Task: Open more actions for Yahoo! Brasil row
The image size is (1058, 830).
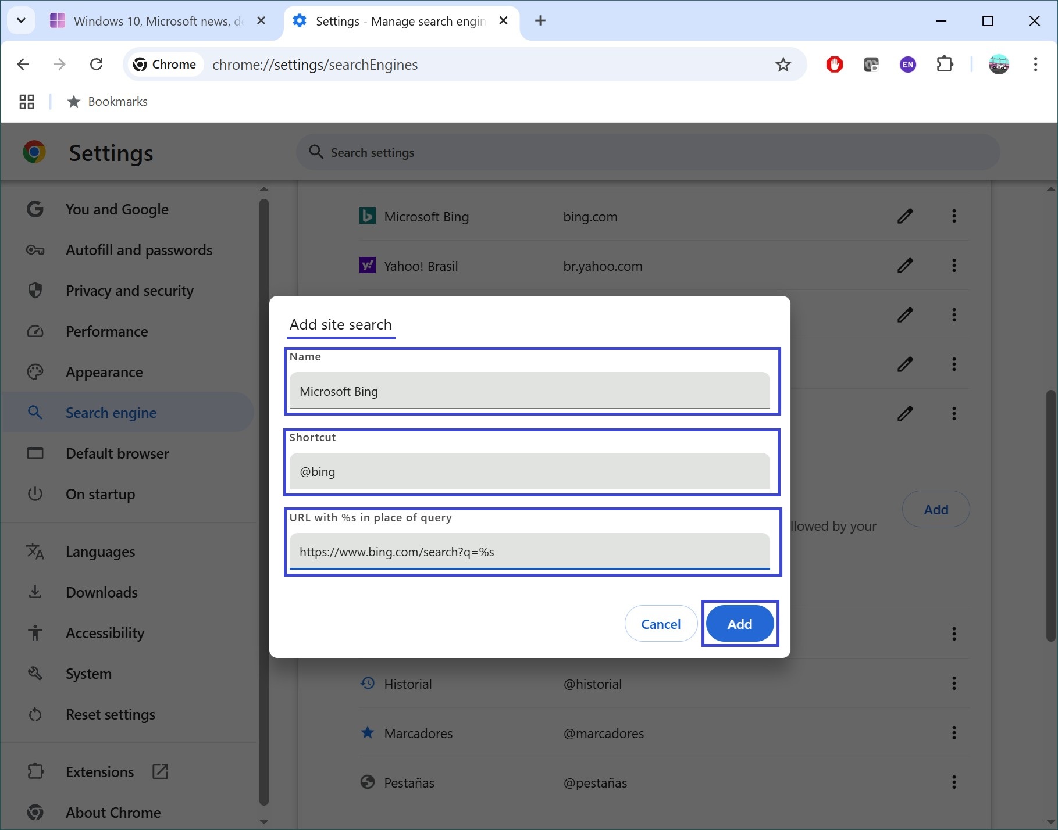Action: (x=954, y=266)
